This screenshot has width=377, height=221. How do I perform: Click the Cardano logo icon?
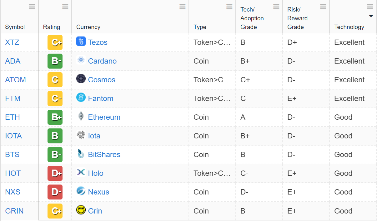(x=81, y=60)
